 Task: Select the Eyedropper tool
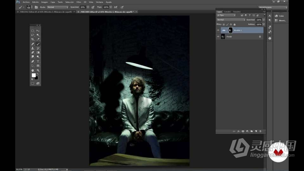coord(38,39)
